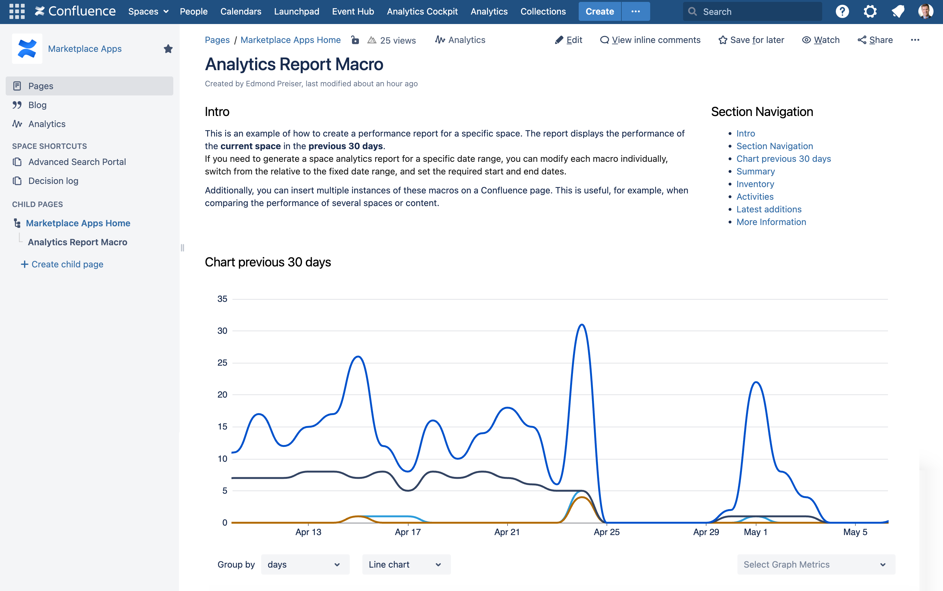Click the notifications bell icon
The image size is (943, 591).
click(898, 11)
